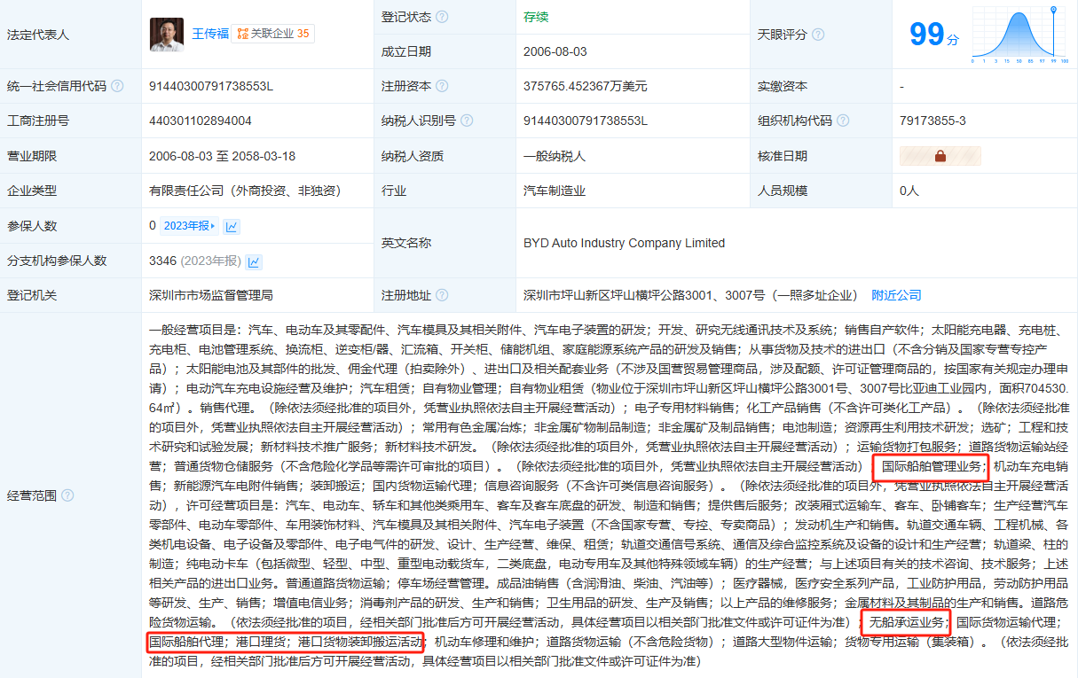The image size is (1078, 678).
Task: Click the 实缴资本 label
Action: [783, 86]
